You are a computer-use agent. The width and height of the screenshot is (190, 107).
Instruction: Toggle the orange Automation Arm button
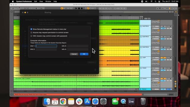(88, 8)
